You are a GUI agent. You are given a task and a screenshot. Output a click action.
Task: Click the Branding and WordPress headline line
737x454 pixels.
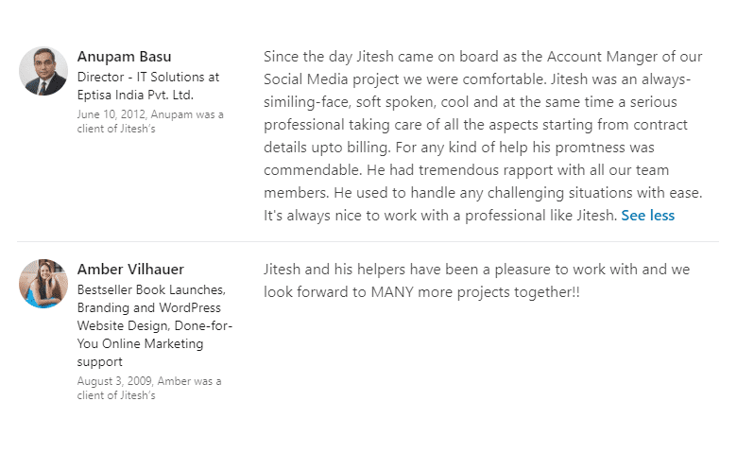click(x=149, y=307)
